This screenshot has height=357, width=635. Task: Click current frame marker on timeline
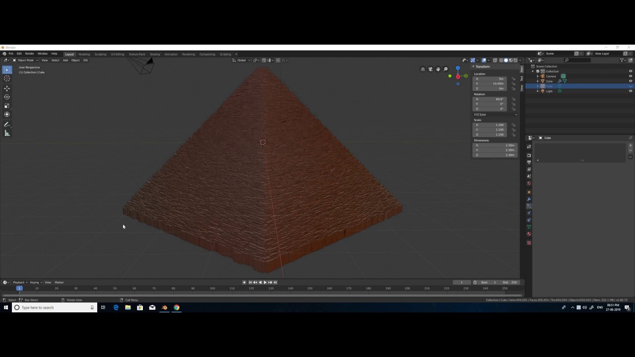click(x=19, y=288)
